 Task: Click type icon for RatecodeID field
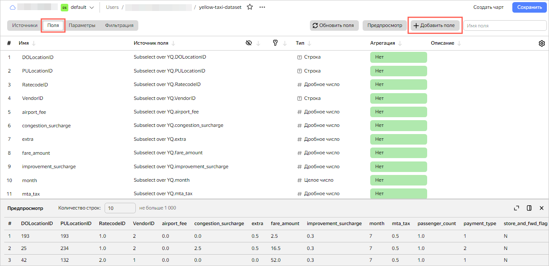pyautogui.click(x=299, y=85)
